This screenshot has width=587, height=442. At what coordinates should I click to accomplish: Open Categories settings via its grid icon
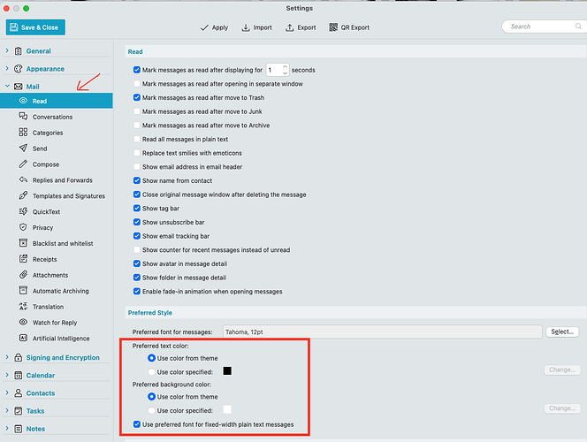click(x=23, y=133)
